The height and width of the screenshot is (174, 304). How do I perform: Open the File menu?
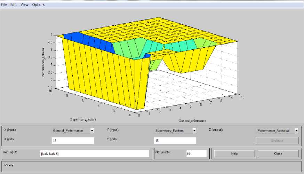click(4, 5)
